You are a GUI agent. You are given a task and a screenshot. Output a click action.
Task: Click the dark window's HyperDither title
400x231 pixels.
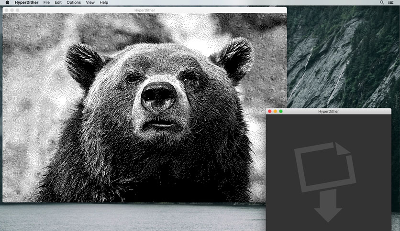pyautogui.click(x=328, y=111)
